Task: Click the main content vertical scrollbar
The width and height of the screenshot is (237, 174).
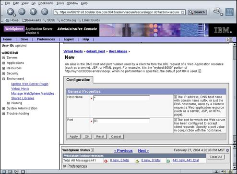Action: (235, 93)
